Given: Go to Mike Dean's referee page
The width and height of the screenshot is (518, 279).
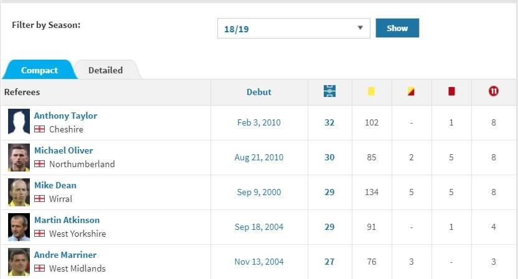Looking at the screenshot, I should tap(55, 185).
